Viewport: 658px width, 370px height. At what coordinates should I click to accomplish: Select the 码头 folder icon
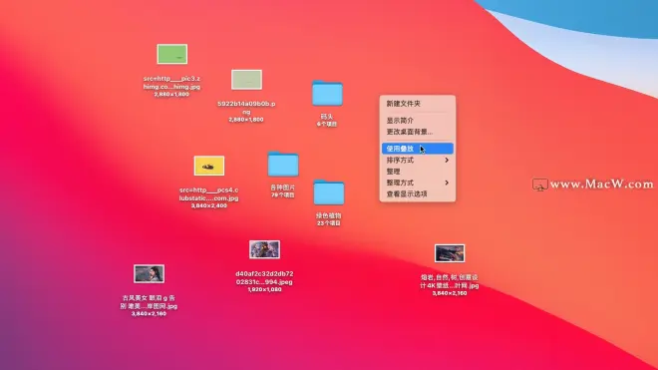(327, 93)
